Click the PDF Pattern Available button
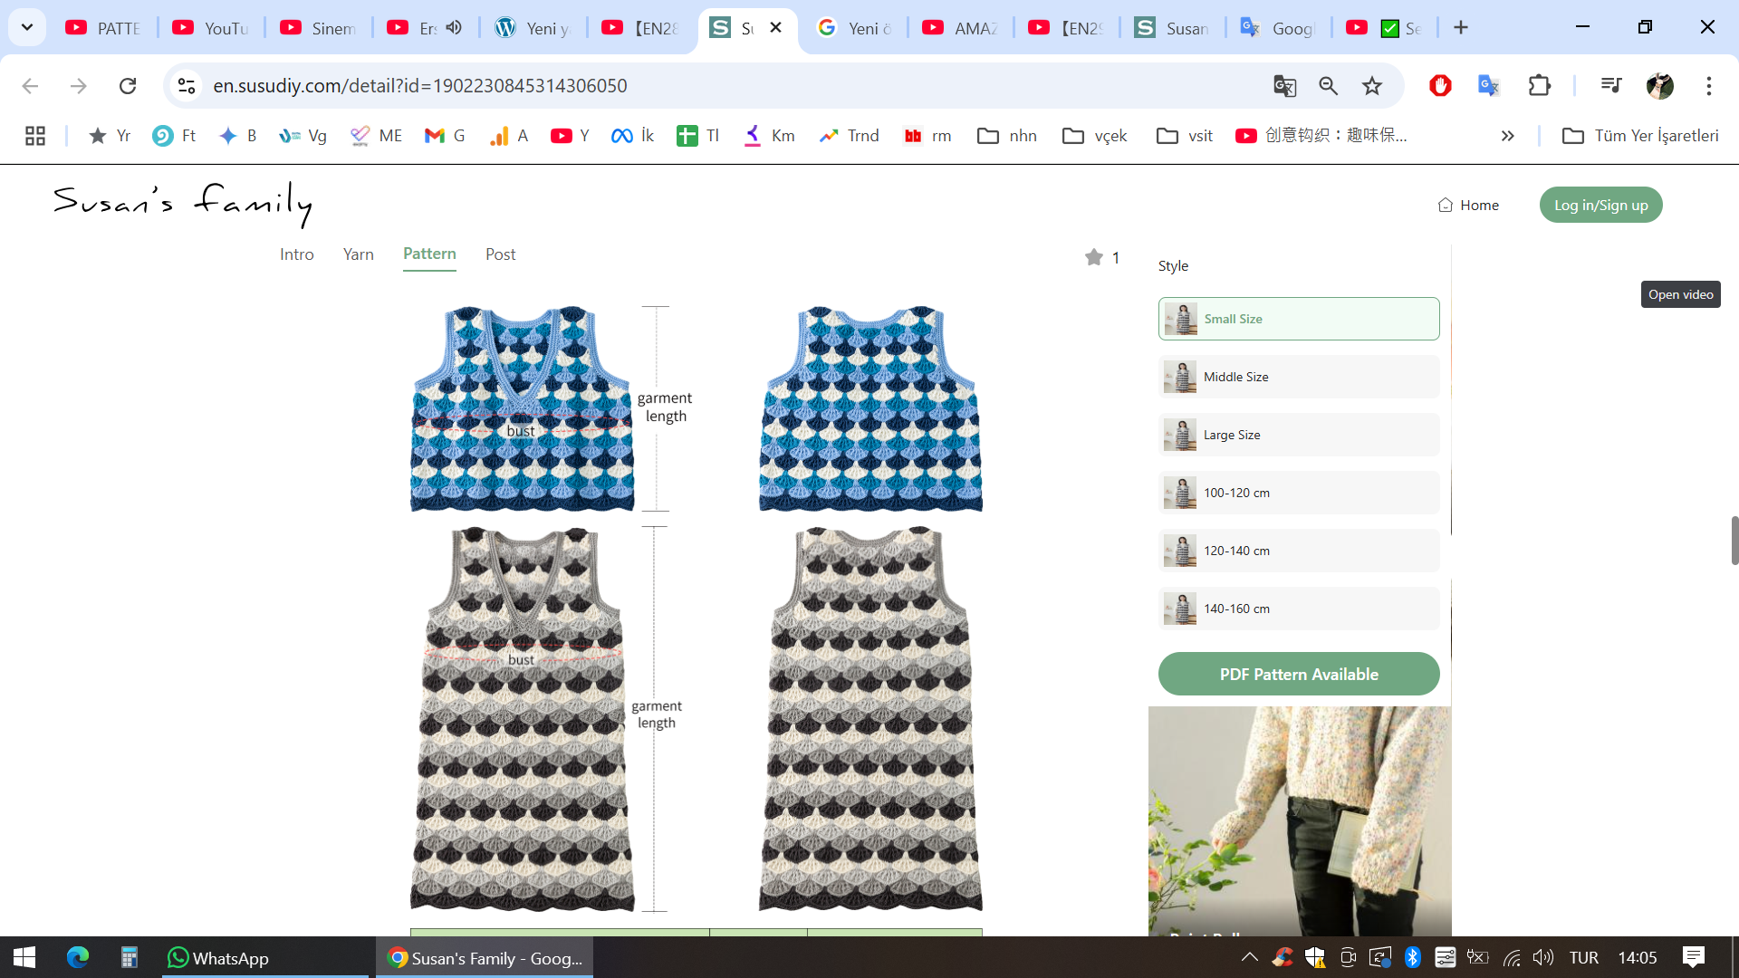Viewport: 1739px width, 978px height. pos(1298,674)
